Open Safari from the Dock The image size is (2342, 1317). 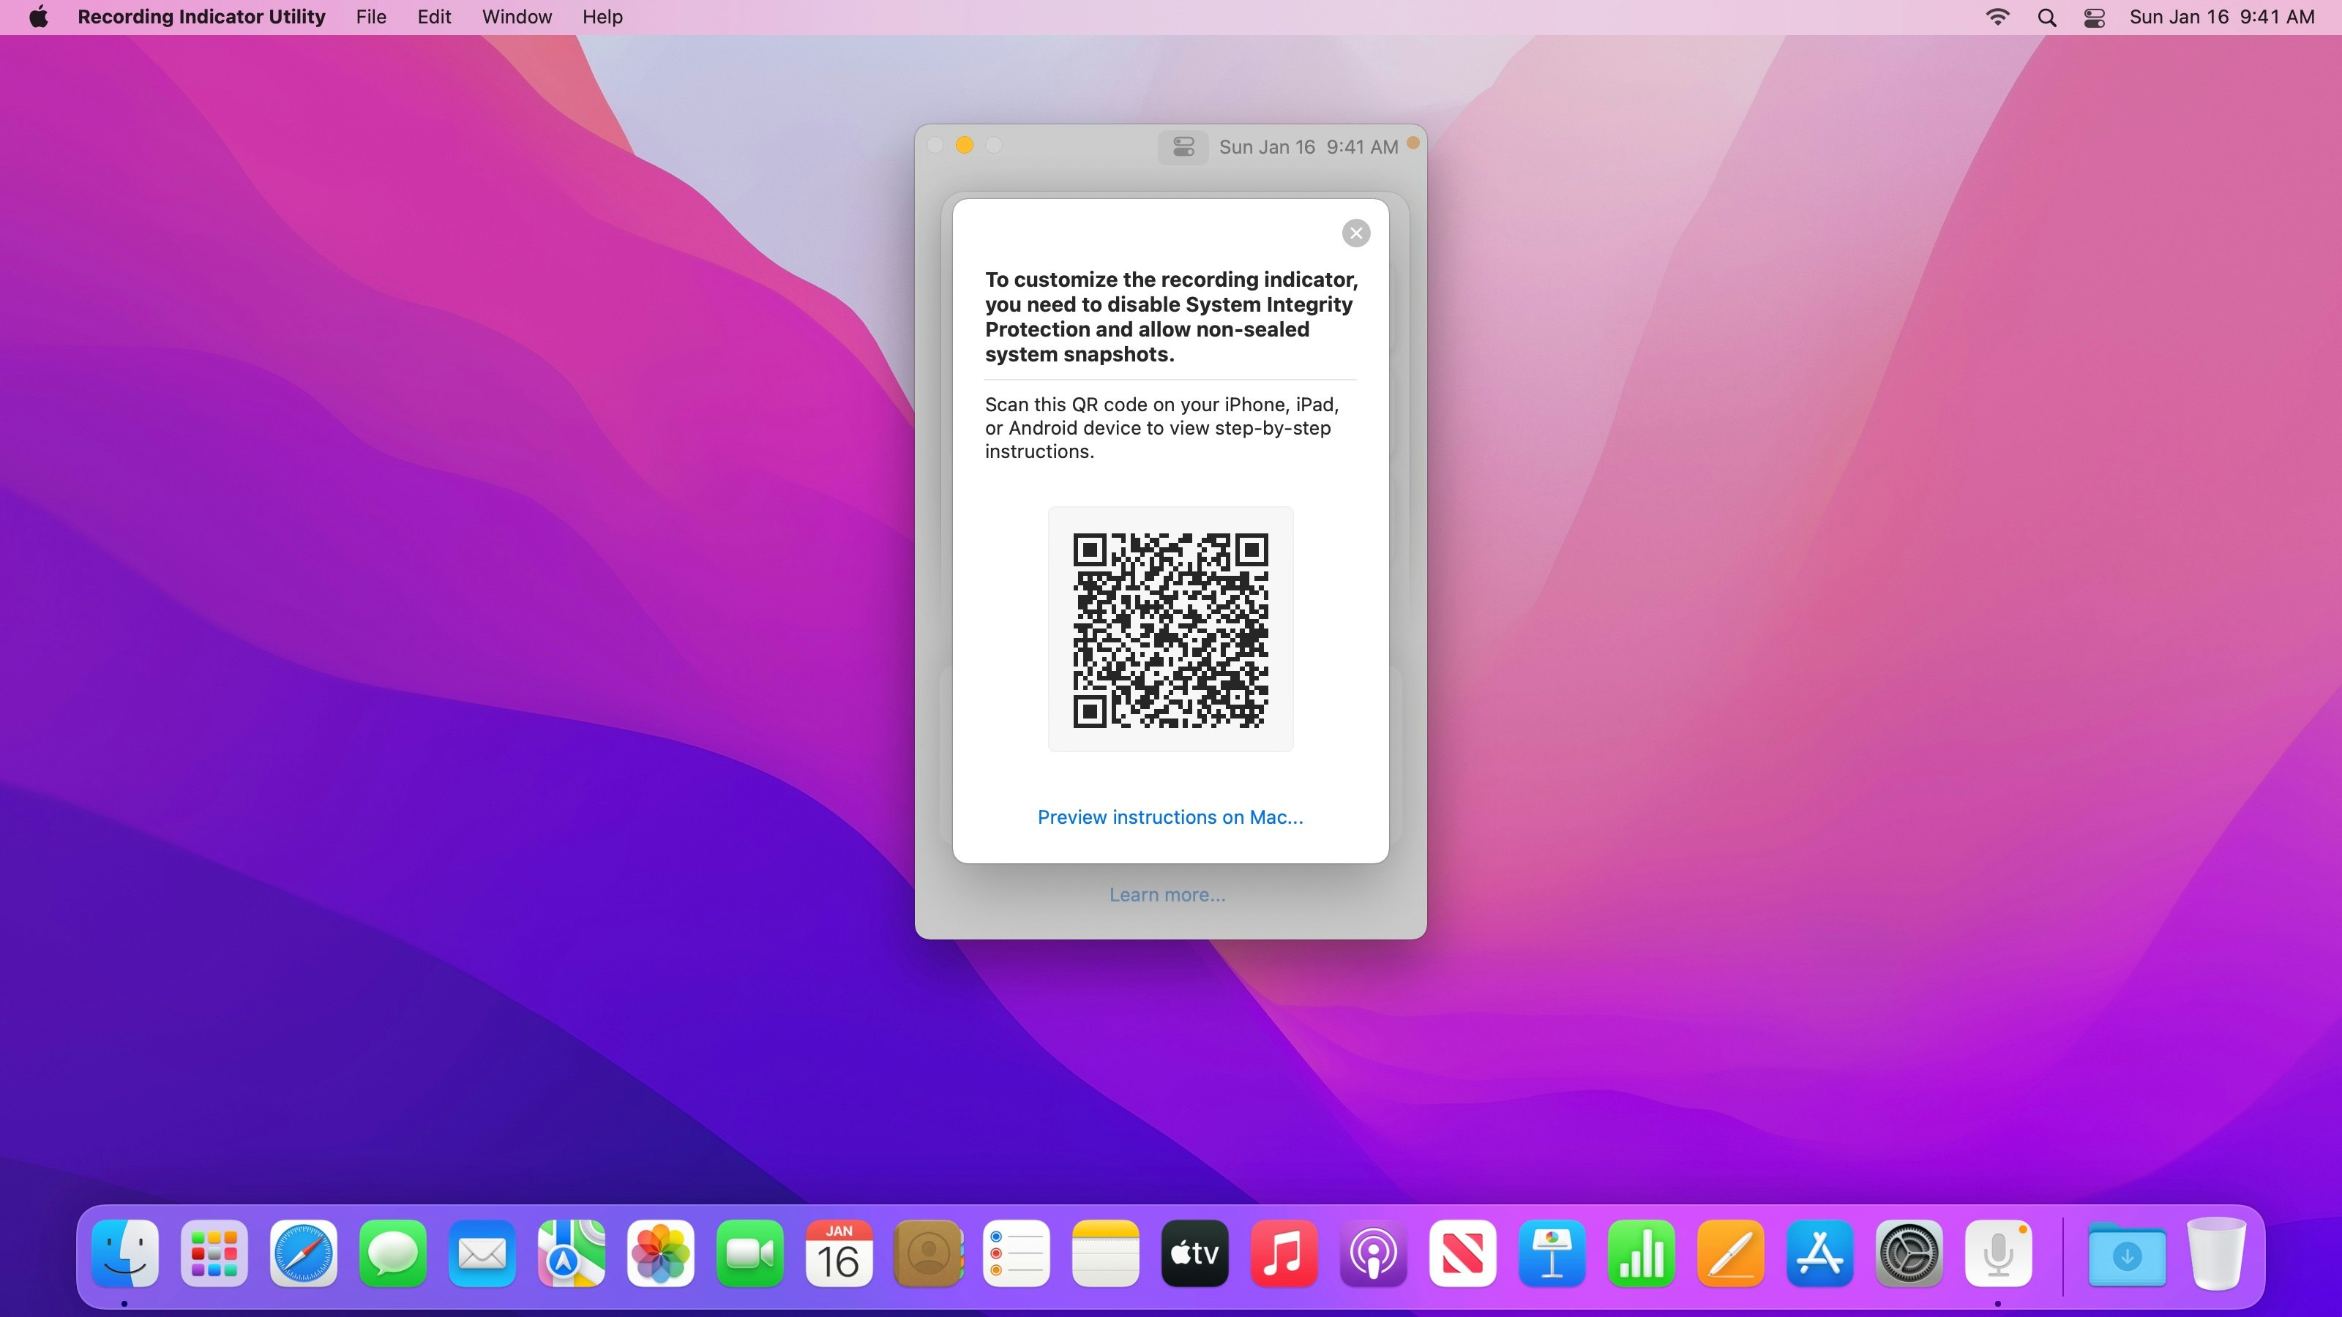coord(304,1253)
